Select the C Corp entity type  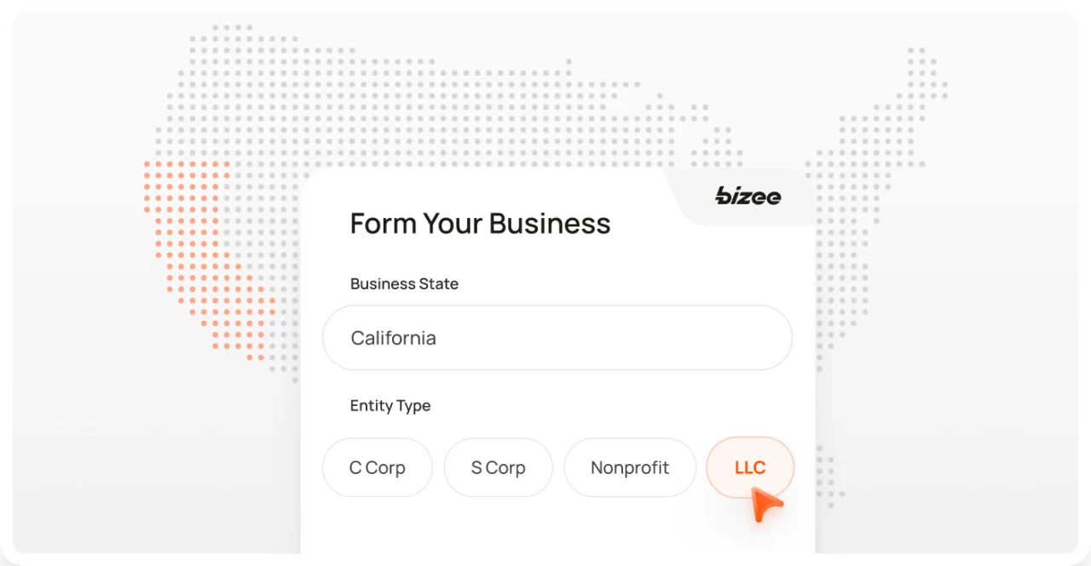(x=377, y=467)
